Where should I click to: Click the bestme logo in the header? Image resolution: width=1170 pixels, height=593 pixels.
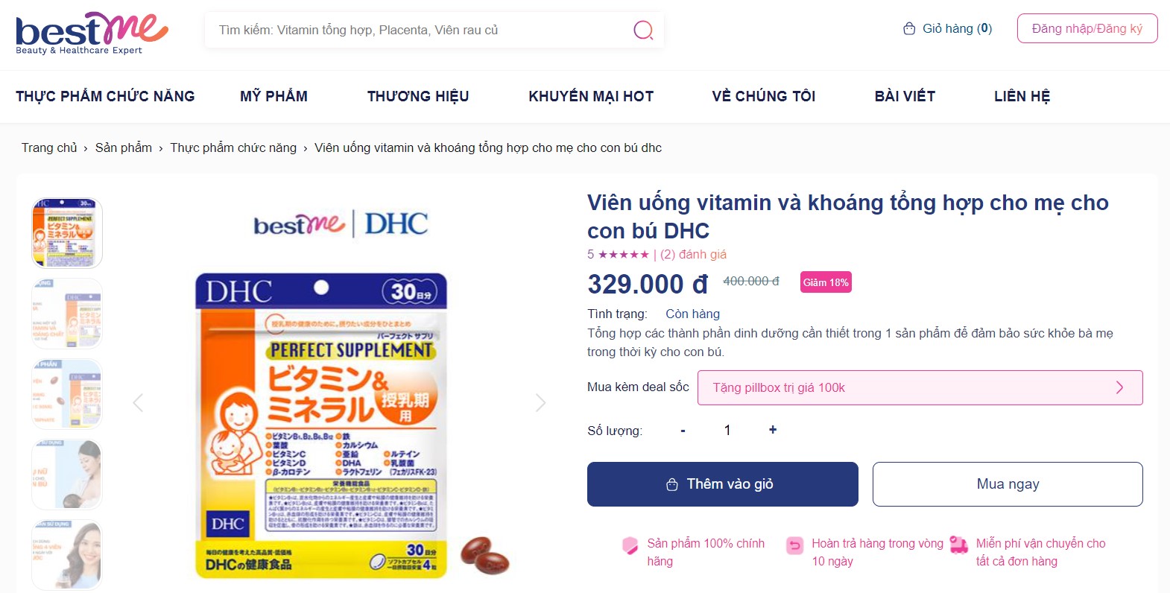coord(89,31)
